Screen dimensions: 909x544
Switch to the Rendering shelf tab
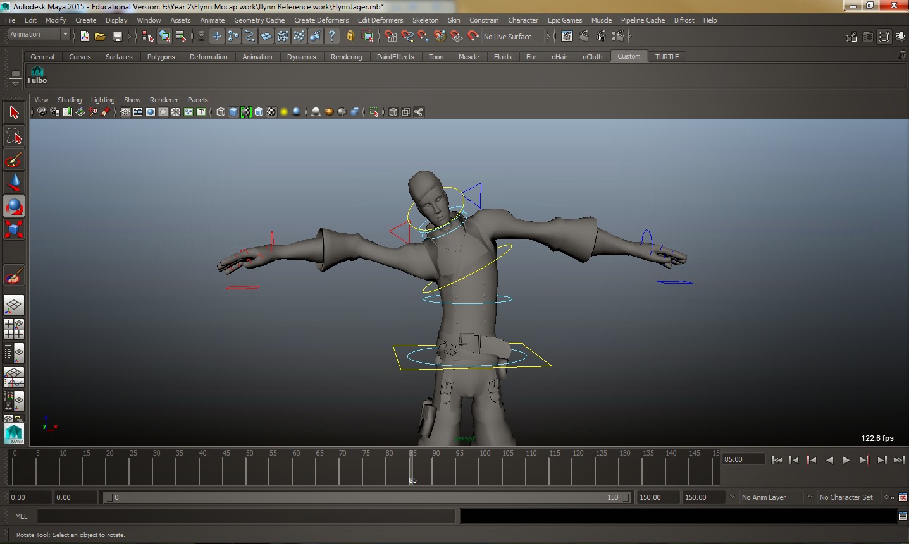[x=346, y=57]
